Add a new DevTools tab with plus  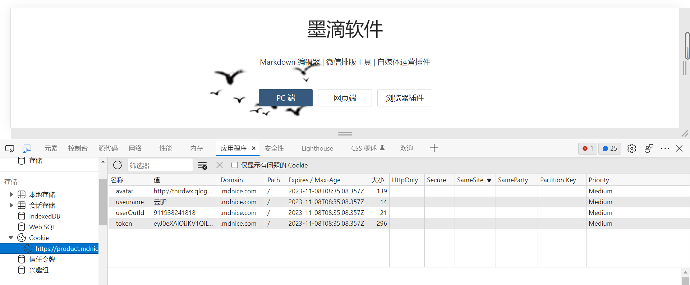coord(434,148)
